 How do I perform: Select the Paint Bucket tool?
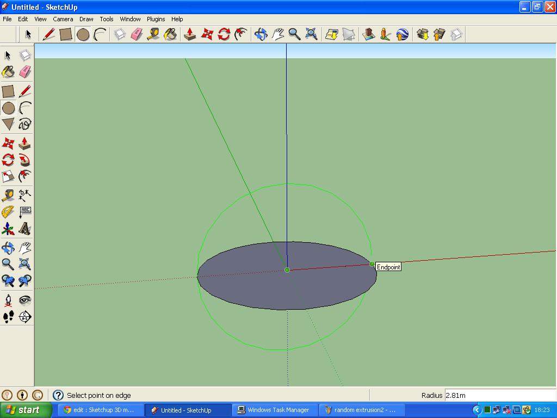coord(170,34)
